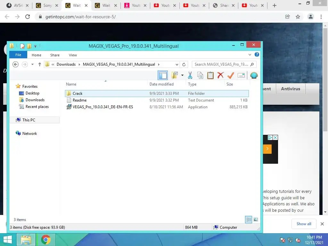Screen dimensions: 328x246
Task: Open the recent locations dropdown arrow
Action: click(32, 64)
